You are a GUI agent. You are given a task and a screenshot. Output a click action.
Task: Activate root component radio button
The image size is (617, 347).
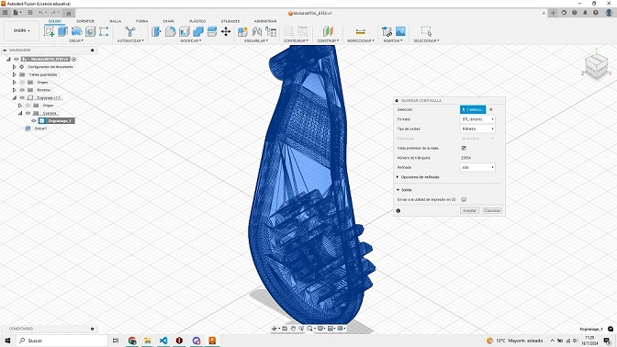(74, 59)
